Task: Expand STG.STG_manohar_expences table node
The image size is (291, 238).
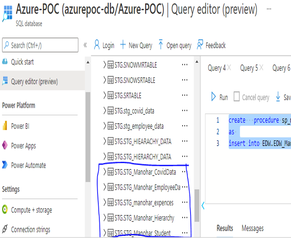Action: 105,203
